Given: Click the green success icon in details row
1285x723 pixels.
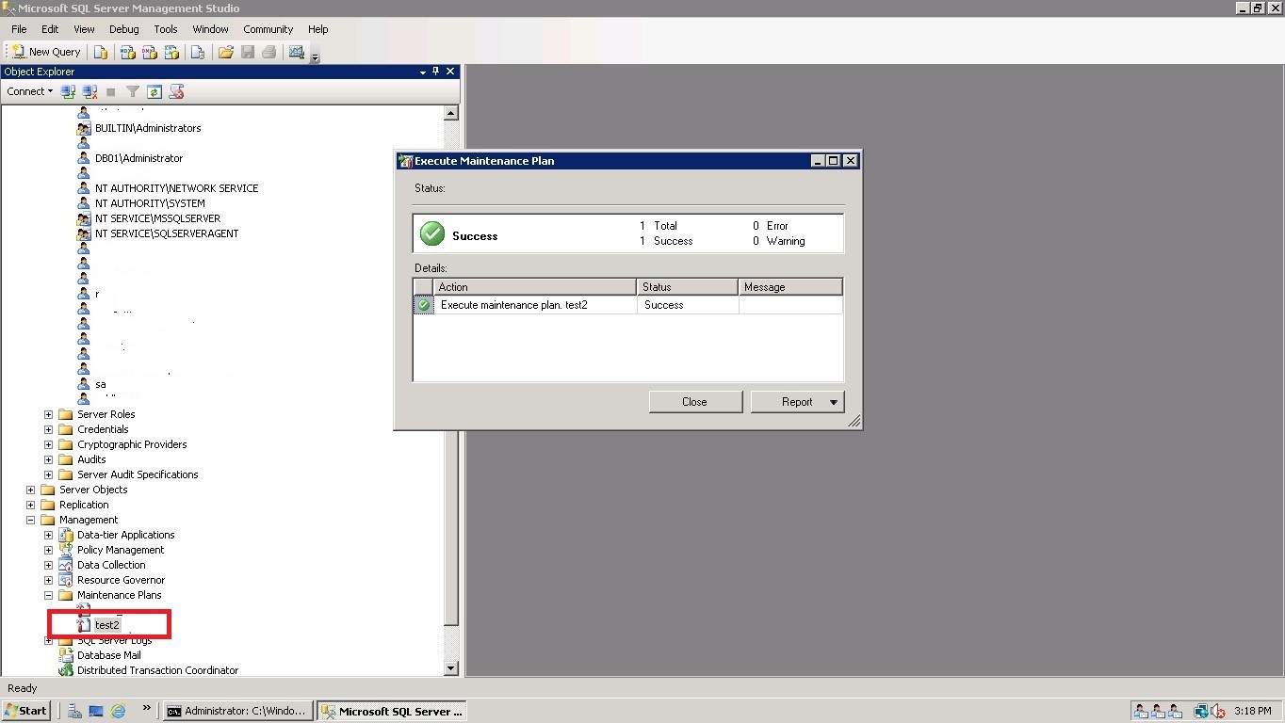Looking at the screenshot, I should pyautogui.click(x=424, y=305).
